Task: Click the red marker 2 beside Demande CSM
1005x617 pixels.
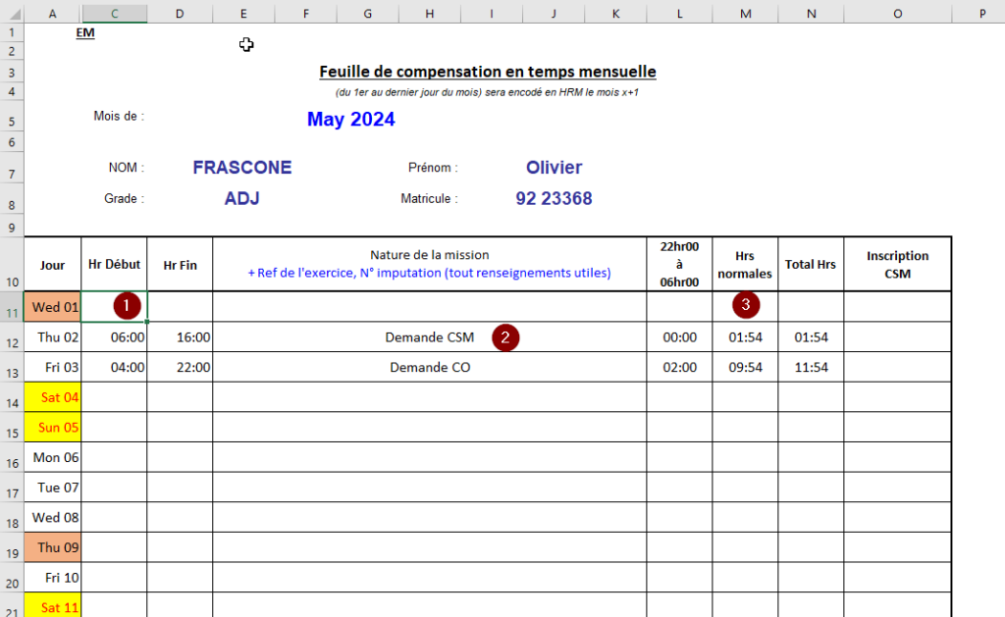Action: pos(505,336)
